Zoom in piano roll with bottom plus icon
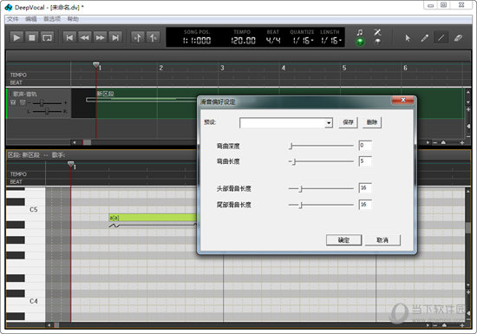477x334 pixels. pos(462,325)
